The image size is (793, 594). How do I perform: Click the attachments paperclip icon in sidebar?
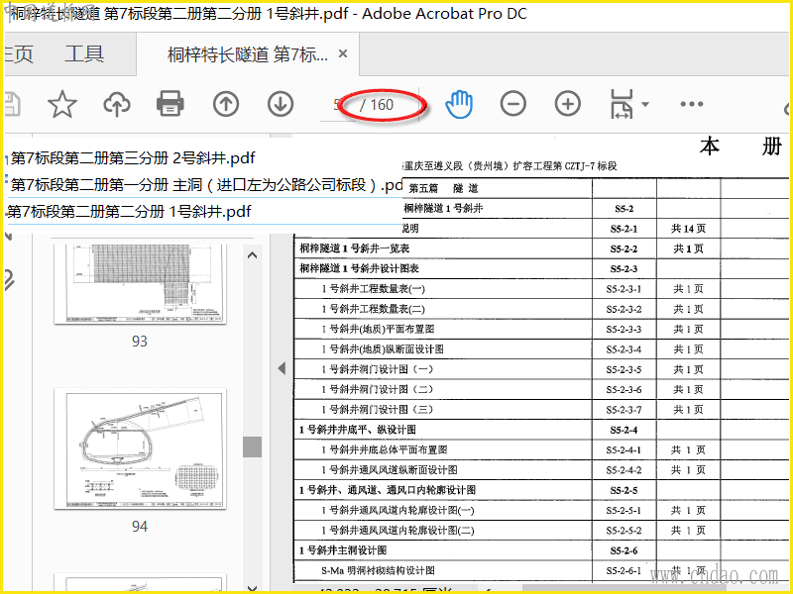coord(9,280)
